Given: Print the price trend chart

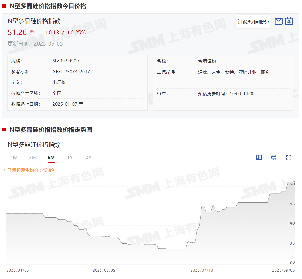Looking at the screenshot, I should click(274, 158).
